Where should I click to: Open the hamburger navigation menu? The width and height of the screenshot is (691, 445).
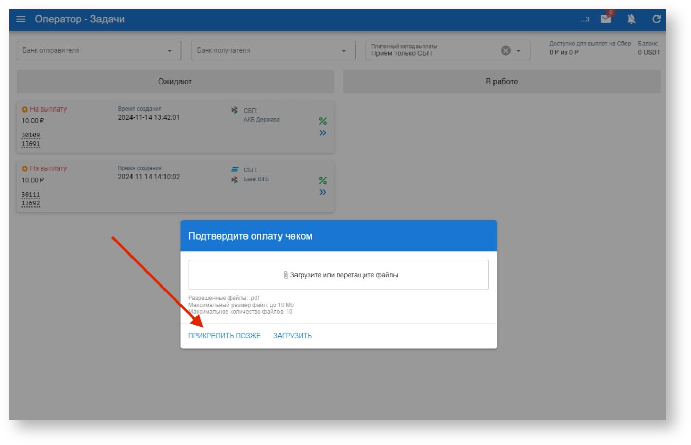click(21, 19)
